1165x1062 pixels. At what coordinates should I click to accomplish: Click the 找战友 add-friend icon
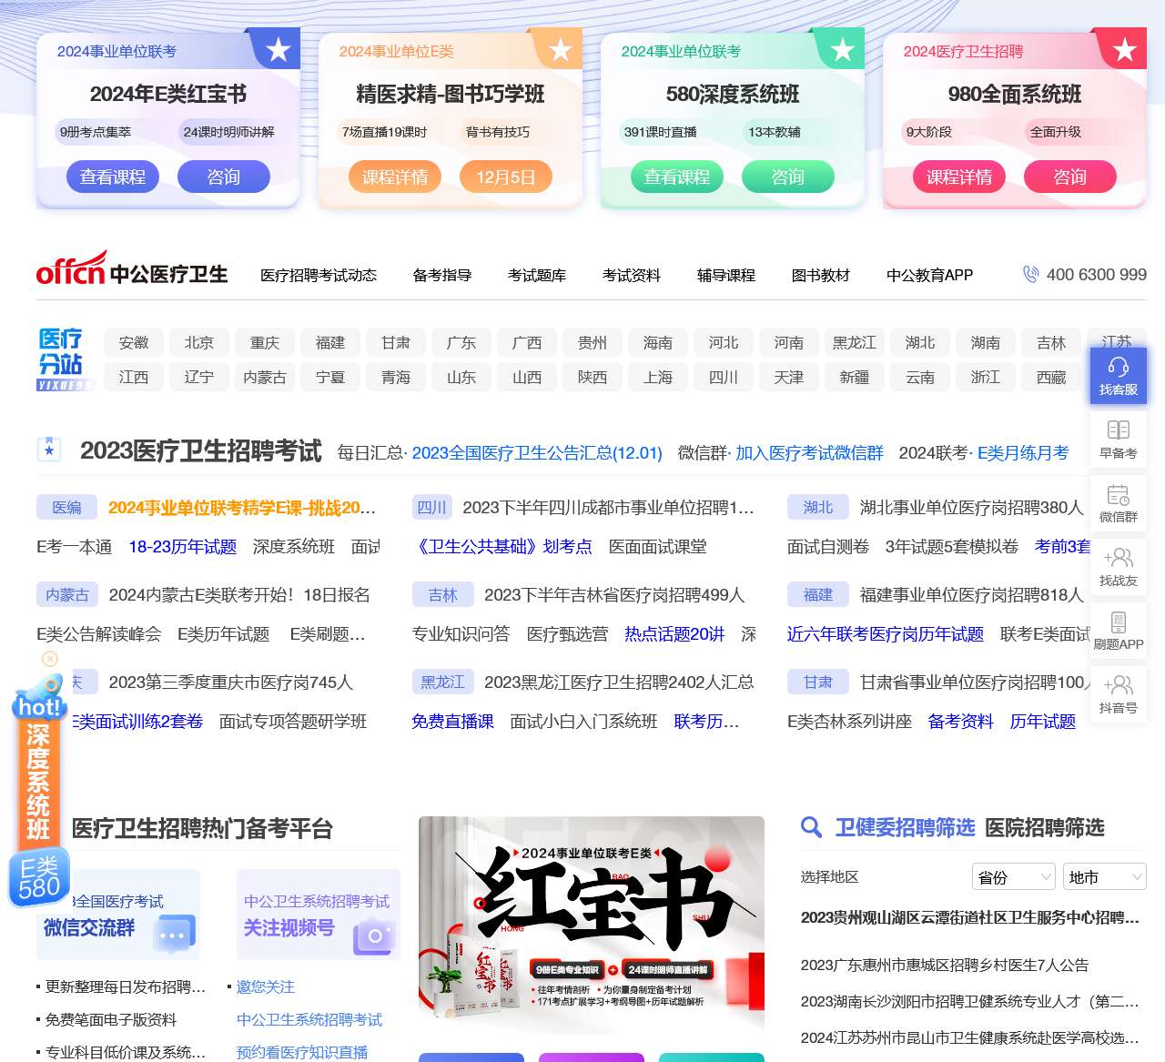1119,558
